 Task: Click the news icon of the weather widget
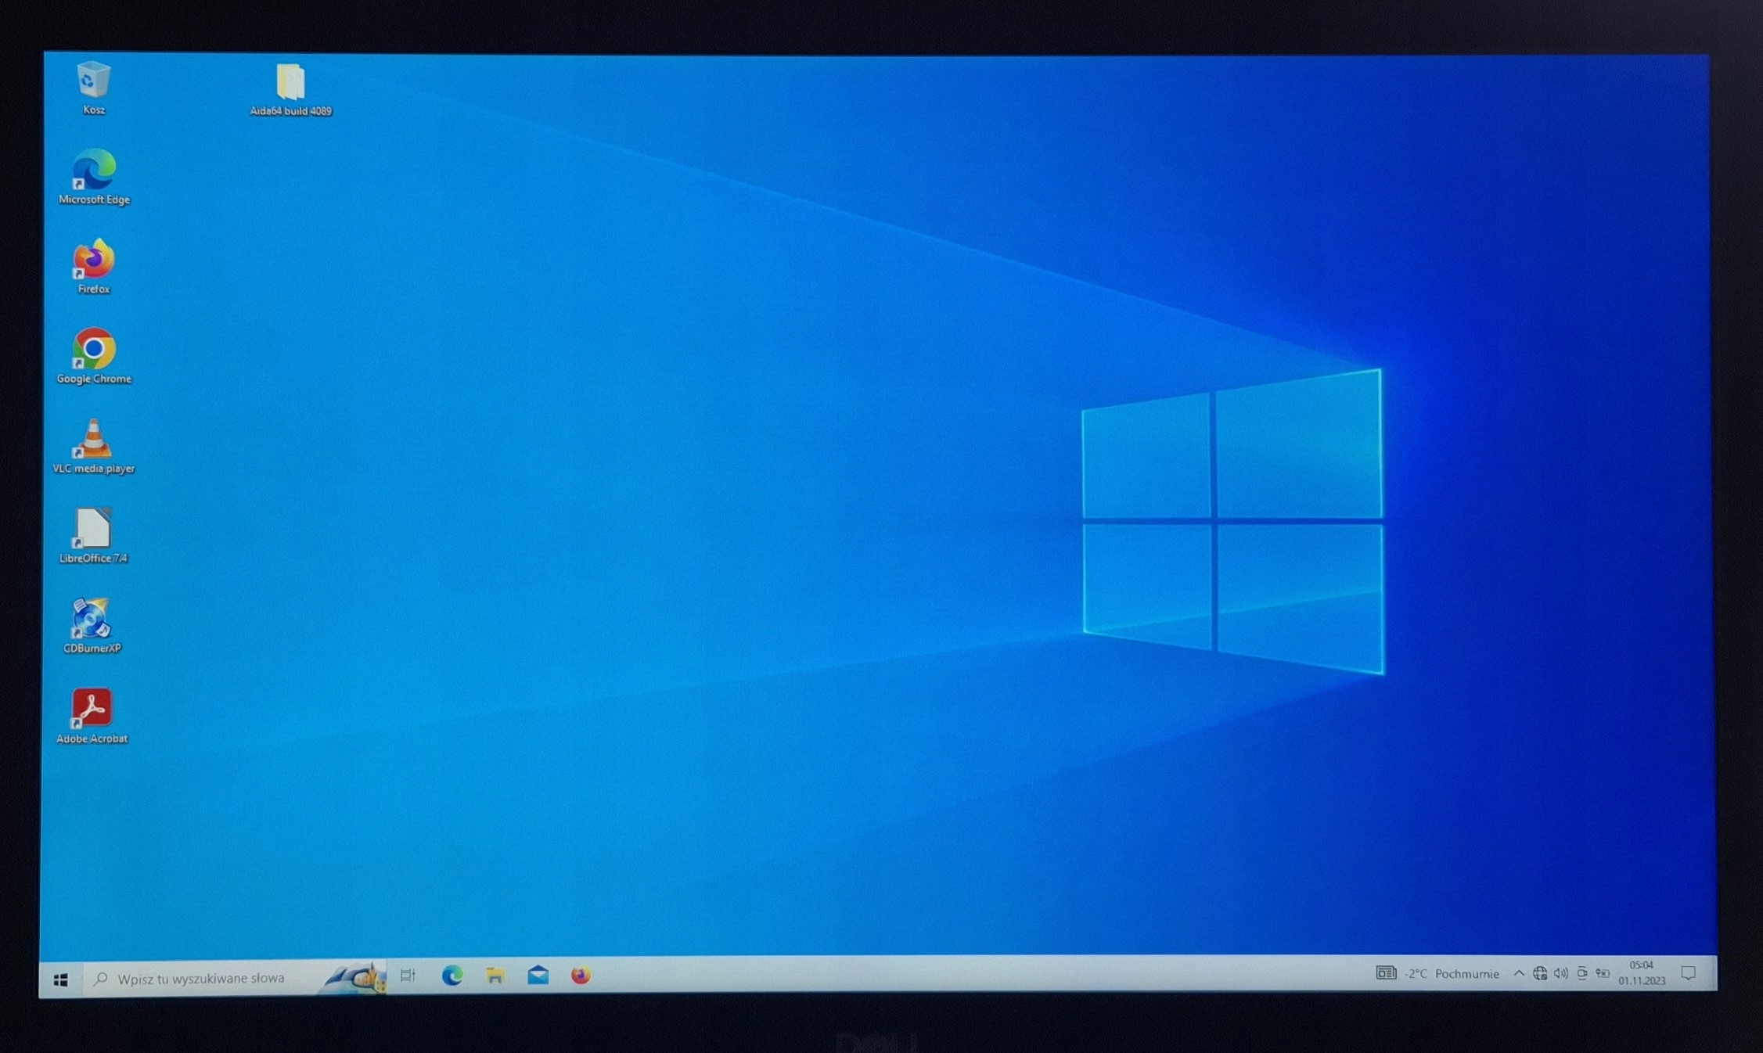click(x=1386, y=973)
